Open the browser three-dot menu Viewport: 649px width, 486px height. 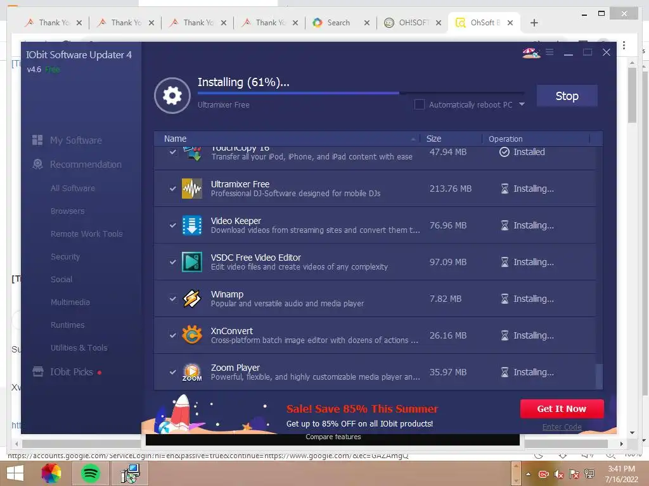pos(624,45)
